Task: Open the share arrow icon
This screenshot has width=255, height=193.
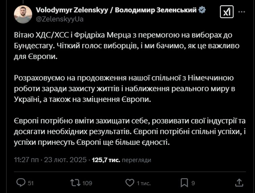Action: coord(239,183)
